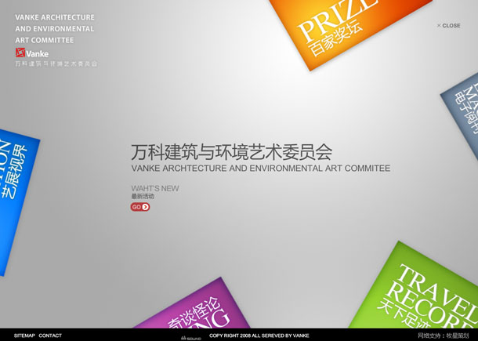Click the WAHT'S NEW heading
Viewport: 478px width, 341px height.
pyautogui.click(x=155, y=188)
